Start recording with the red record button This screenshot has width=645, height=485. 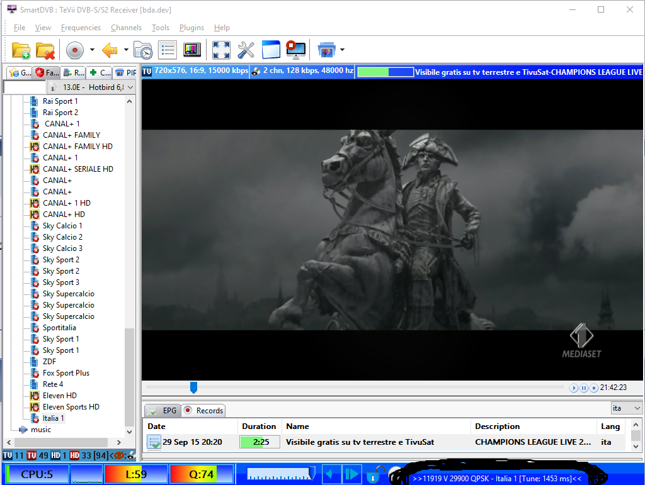pyautogui.click(x=75, y=50)
